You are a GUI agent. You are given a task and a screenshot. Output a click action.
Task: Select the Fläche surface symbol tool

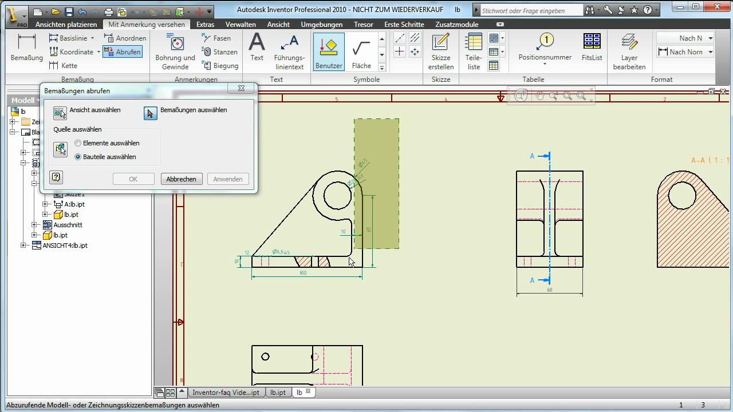tap(361, 51)
